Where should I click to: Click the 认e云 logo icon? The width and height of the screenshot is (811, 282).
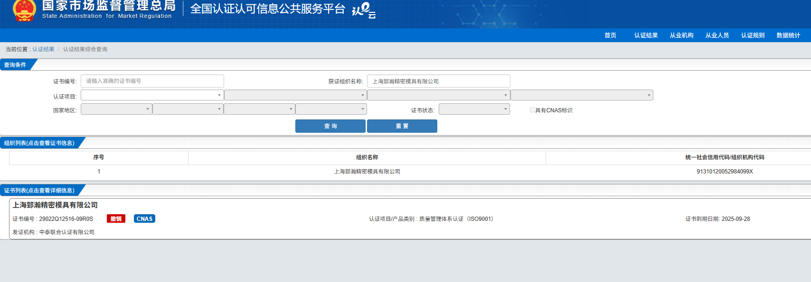point(363,10)
